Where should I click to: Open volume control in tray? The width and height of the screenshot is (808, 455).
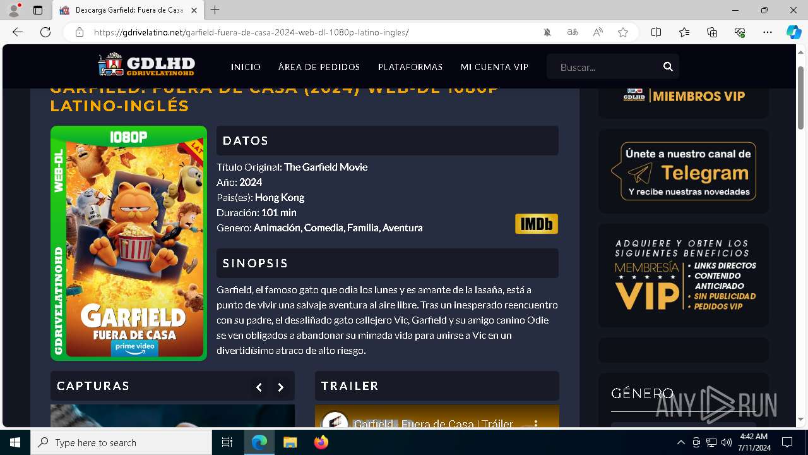(727, 442)
